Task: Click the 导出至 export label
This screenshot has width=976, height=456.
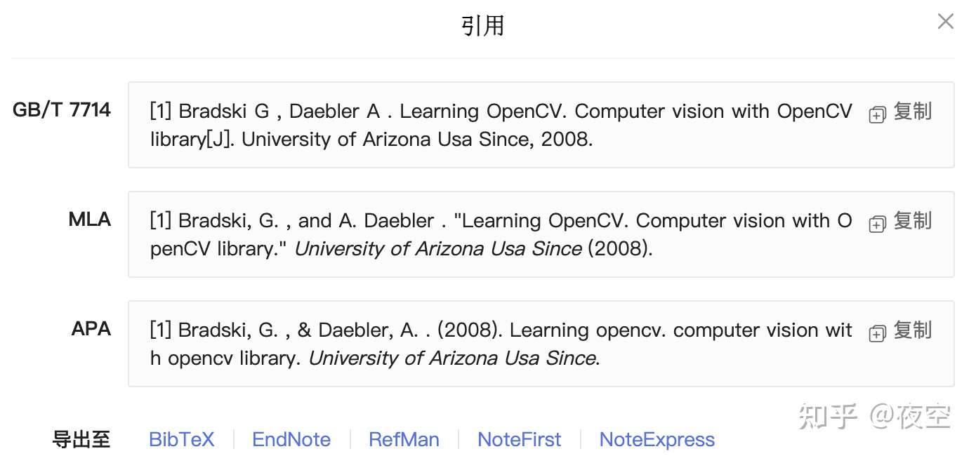Action: 81,440
